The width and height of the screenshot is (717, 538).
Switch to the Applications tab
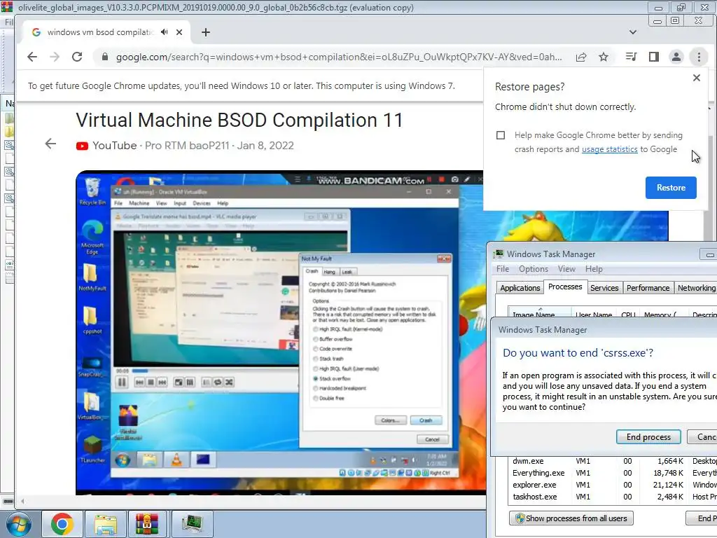pos(520,288)
